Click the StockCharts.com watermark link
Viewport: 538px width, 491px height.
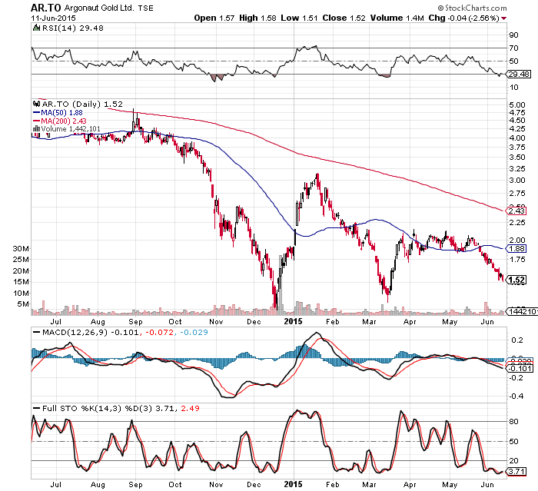(x=472, y=8)
